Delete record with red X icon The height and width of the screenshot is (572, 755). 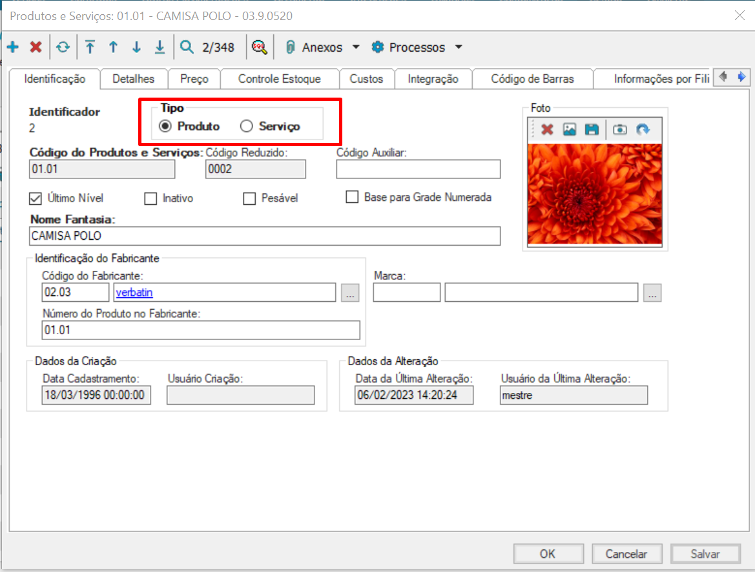point(36,47)
